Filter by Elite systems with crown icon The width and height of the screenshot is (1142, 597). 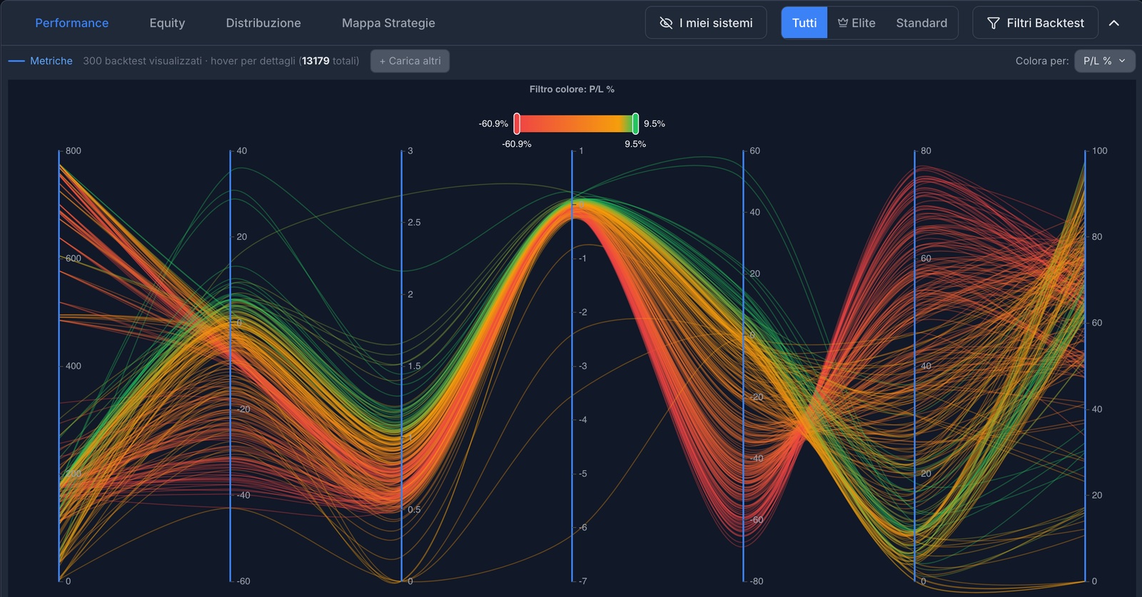(856, 23)
